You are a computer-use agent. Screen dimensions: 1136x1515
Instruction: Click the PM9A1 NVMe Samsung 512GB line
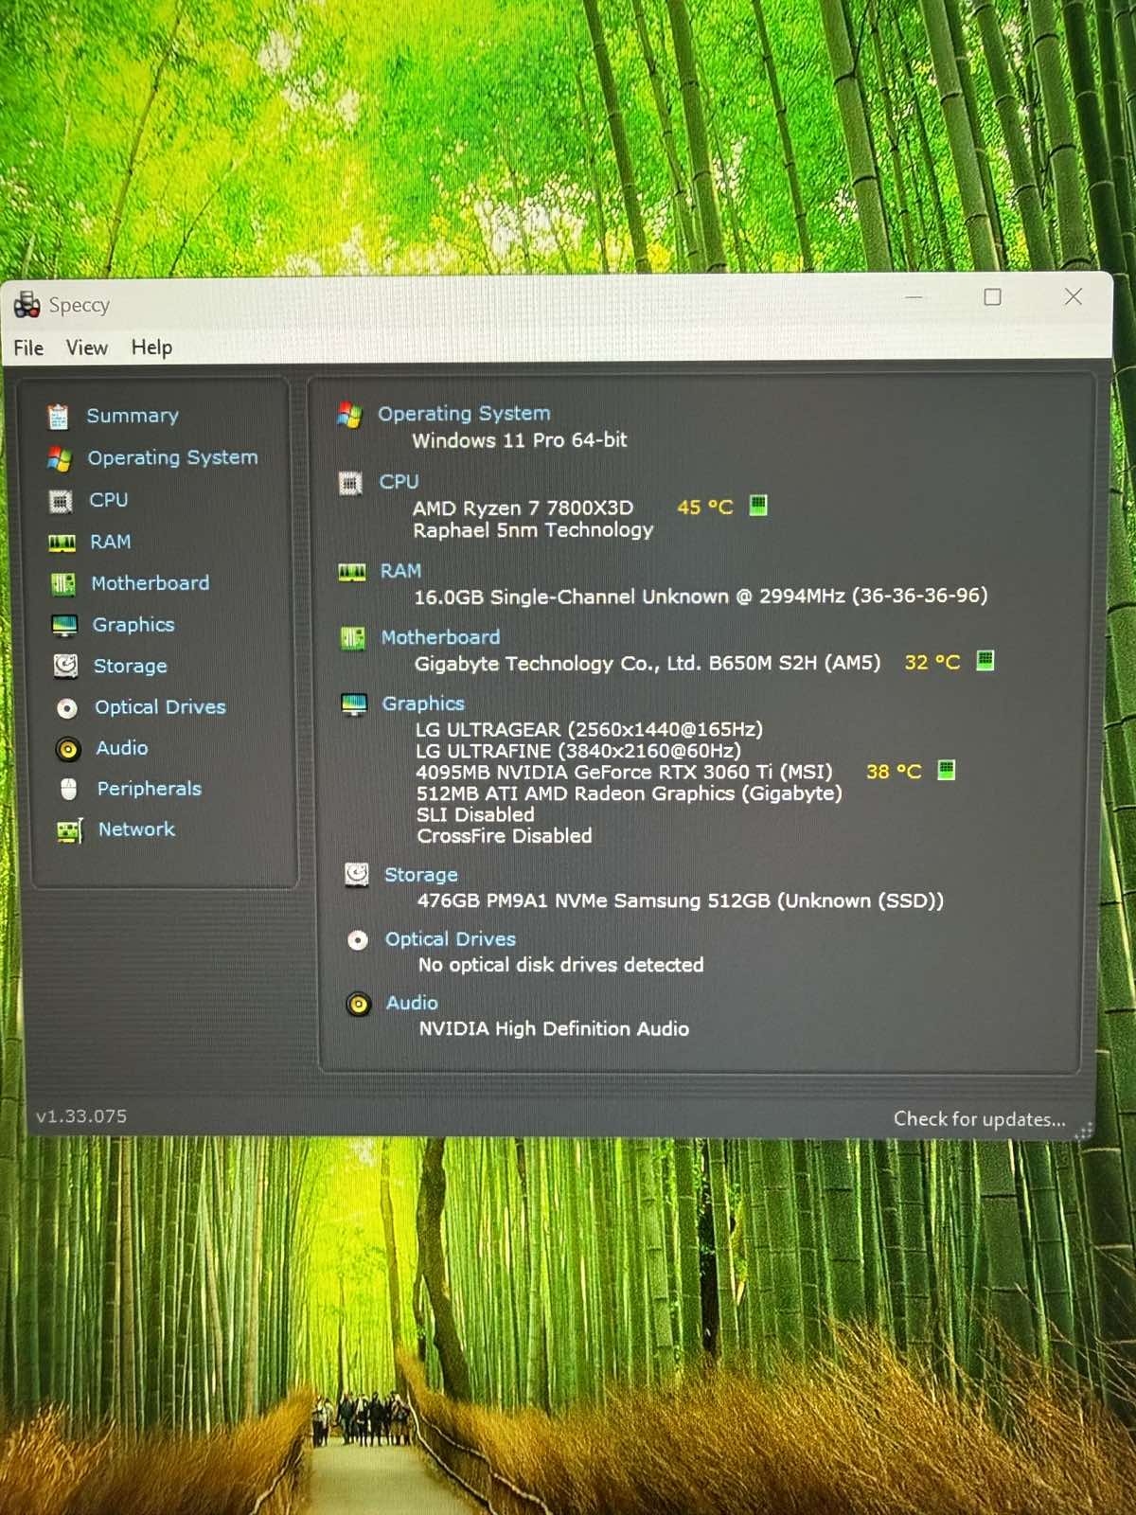click(x=681, y=901)
